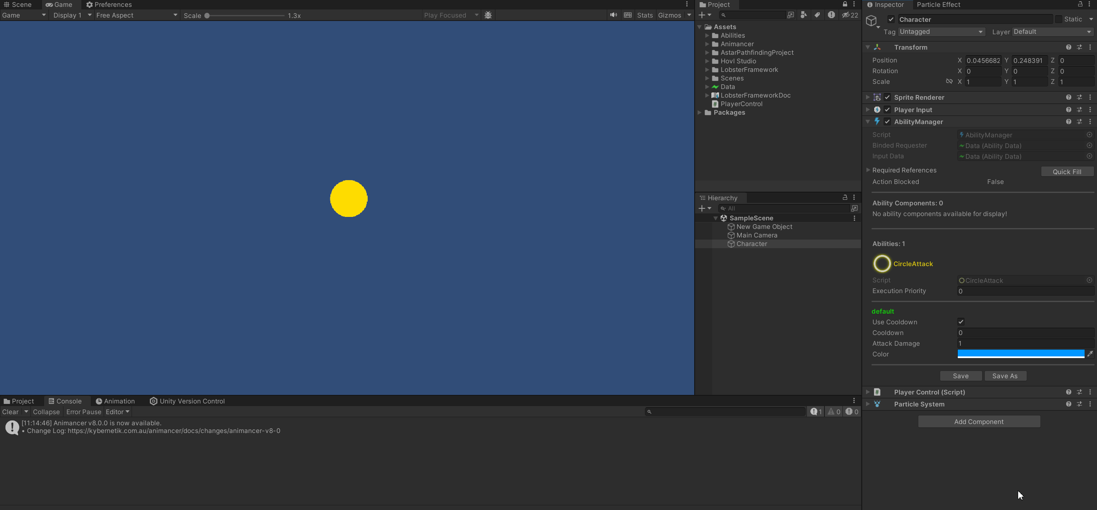This screenshot has height=510, width=1097.
Task: Mute audio in the Game view
Action: click(x=614, y=15)
